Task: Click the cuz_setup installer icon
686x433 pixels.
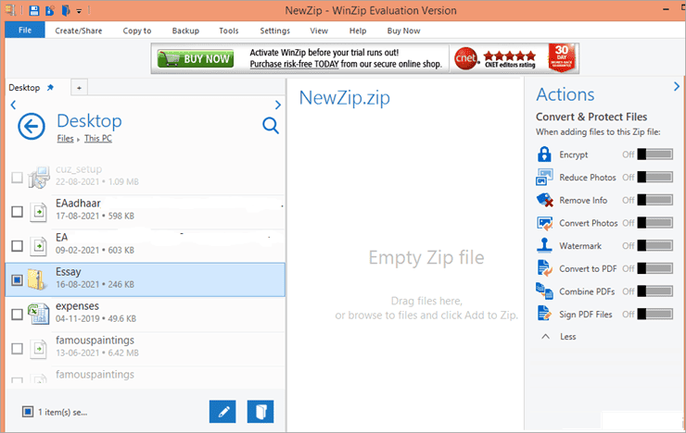Action: pyautogui.click(x=39, y=178)
